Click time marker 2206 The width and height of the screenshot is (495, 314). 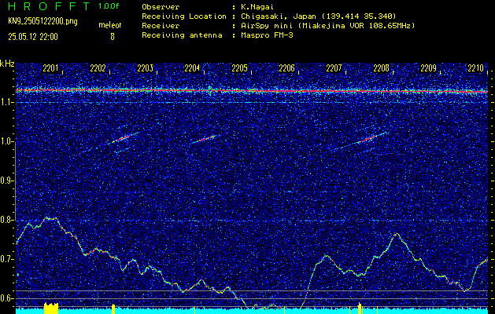click(286, 68)
